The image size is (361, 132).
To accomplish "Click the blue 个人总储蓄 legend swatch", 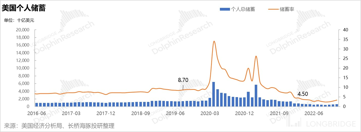I will [225, 9].
